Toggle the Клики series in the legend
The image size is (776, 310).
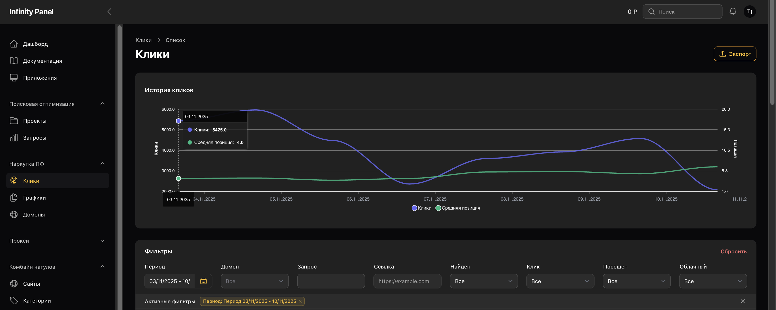pos(421,208)
